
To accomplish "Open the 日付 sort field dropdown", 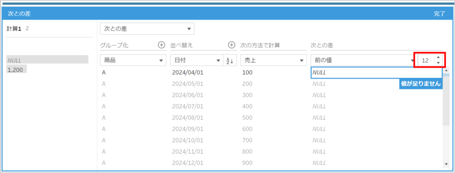I will [x=197, y=60].
